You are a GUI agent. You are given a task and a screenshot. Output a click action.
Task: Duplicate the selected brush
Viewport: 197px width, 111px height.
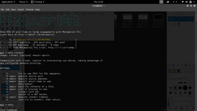click(x=181, y=108)
